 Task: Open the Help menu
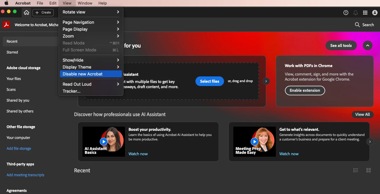point(103,3)
